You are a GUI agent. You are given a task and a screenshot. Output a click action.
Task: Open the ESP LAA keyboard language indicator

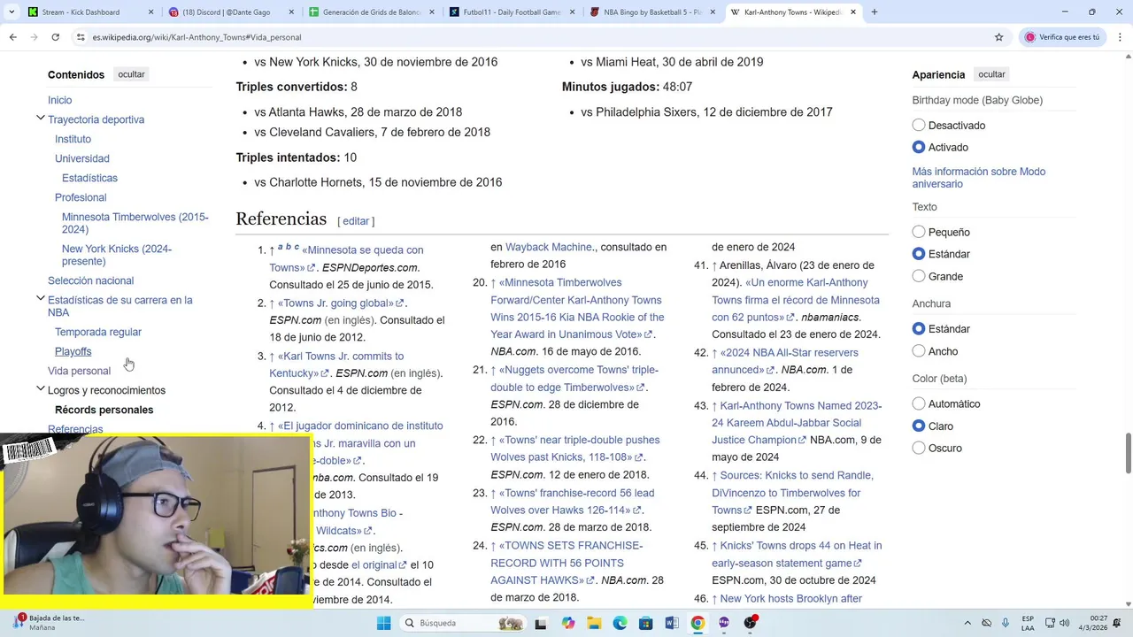pos(1028,623)
